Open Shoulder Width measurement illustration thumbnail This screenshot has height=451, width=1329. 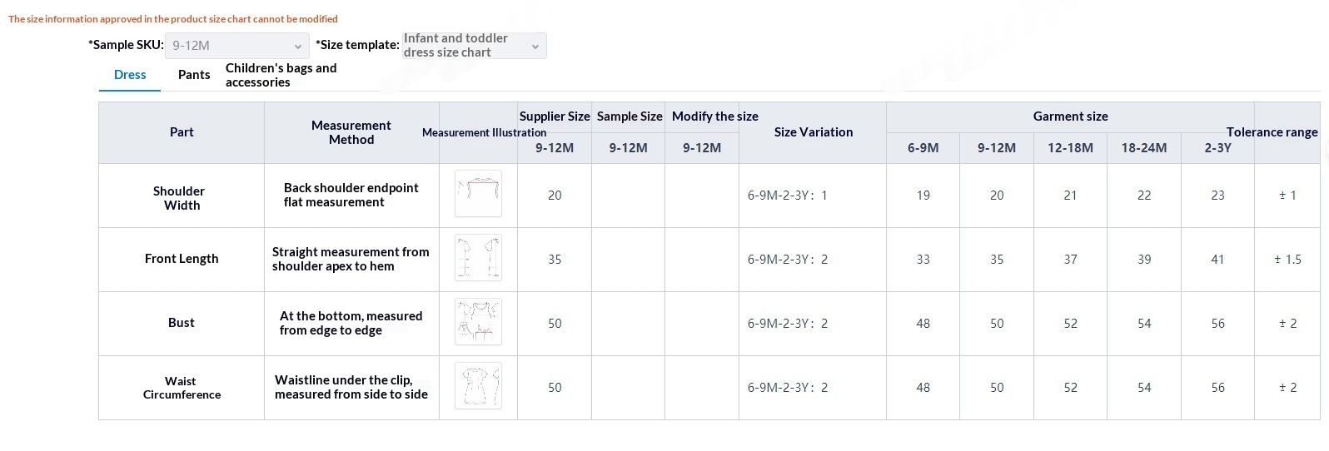coord(478,194)
